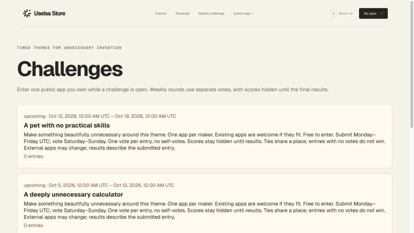Viewport: 414px width, 233px height.
Task: Open the 'A deeply unnecessary calculator' challenge
Action: click(x=73, y=194)
